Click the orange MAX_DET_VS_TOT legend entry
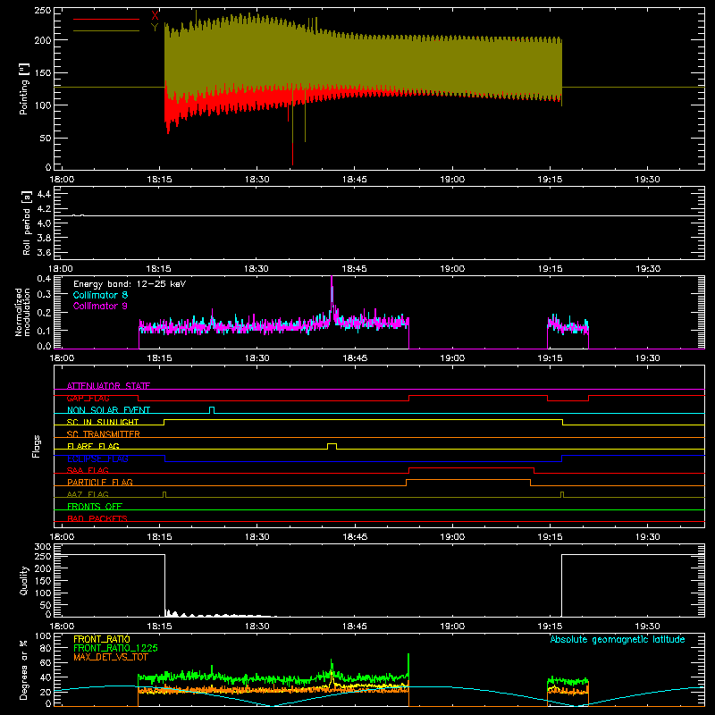Screen dimensions: 715x715 tap(111, 657)
